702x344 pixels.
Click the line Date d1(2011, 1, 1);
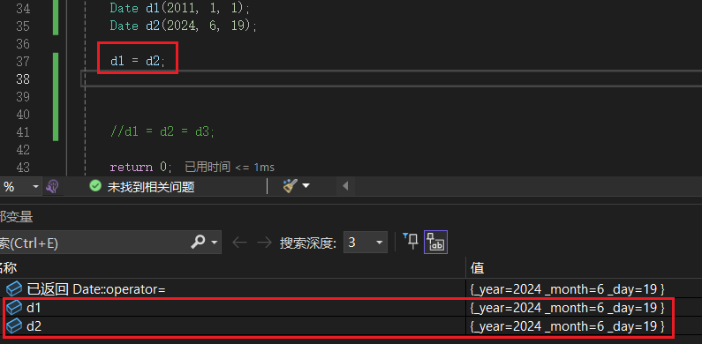(179, 8)
